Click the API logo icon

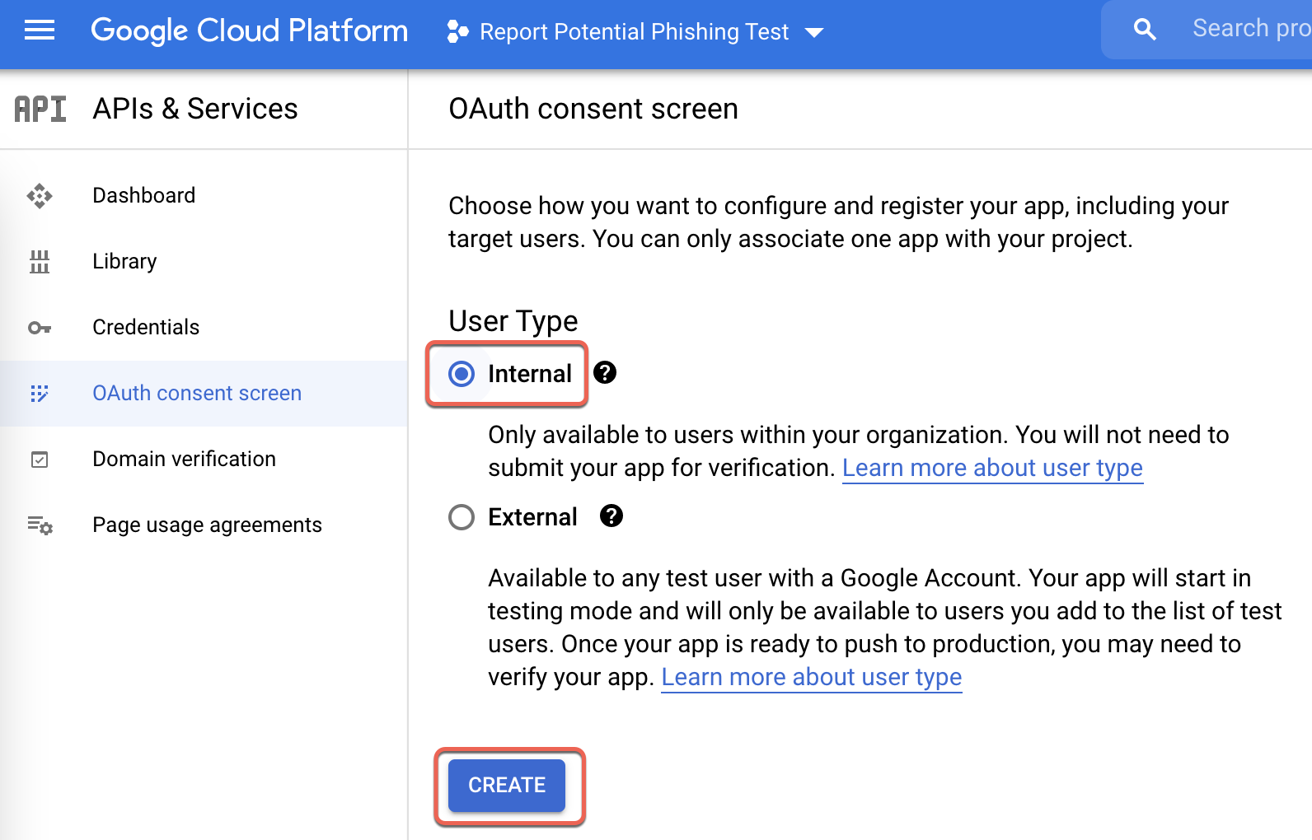(40, 109)
